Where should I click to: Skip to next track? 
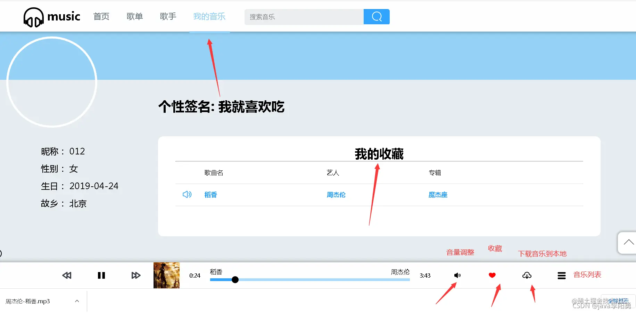[x=136, y=276]
